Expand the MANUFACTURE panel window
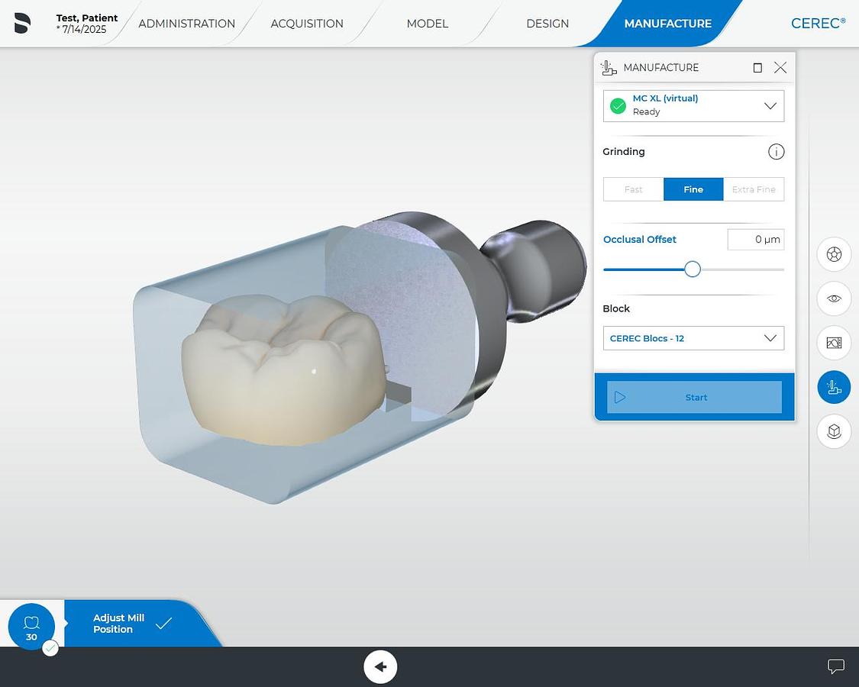Image resolution: width=859 pixels, height=687 pixels. tap(757, 67)
